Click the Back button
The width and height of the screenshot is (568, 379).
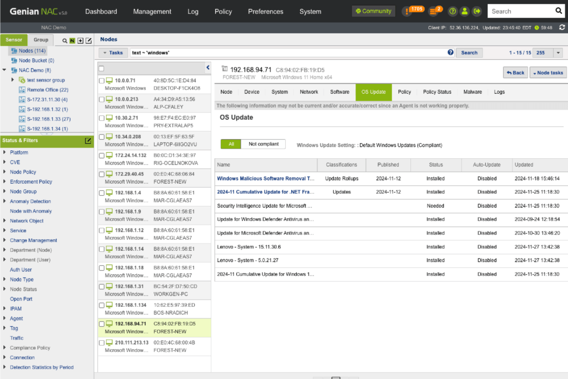coord(515,73)
